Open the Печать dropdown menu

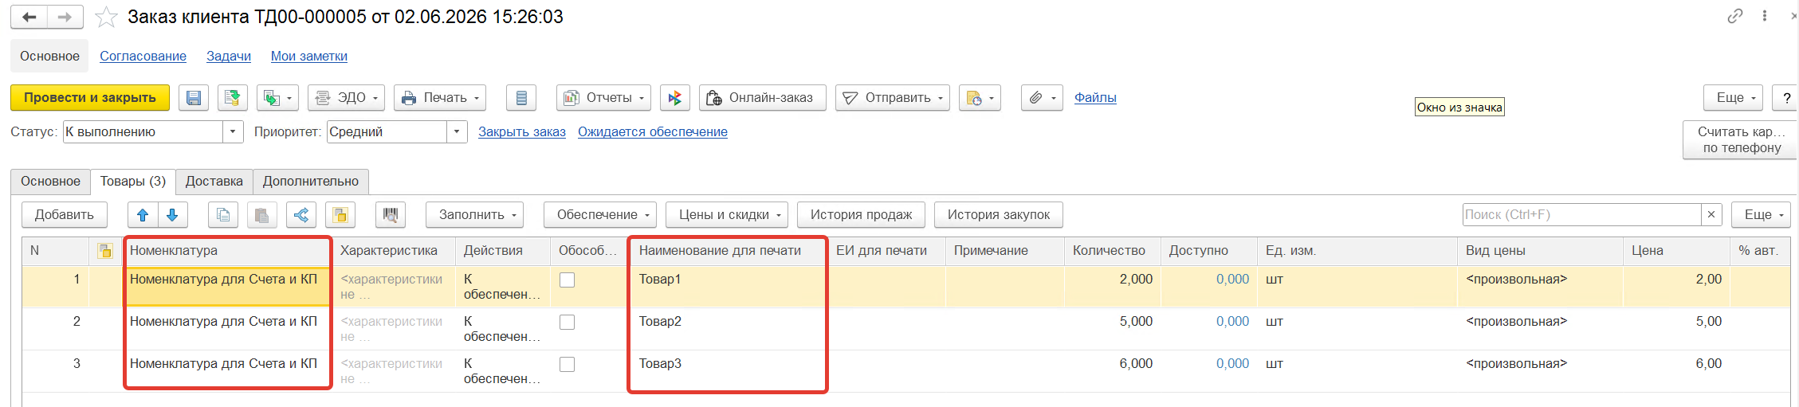[x=441, y=98]
